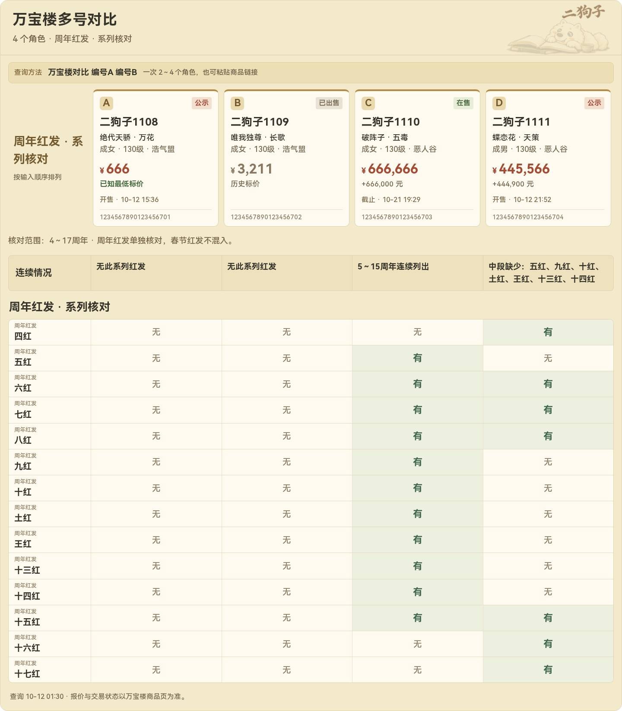Click 5～15周年连续列出 continuity cell
The height and width of the screenshot is (711, 622).
pos(417,273)
